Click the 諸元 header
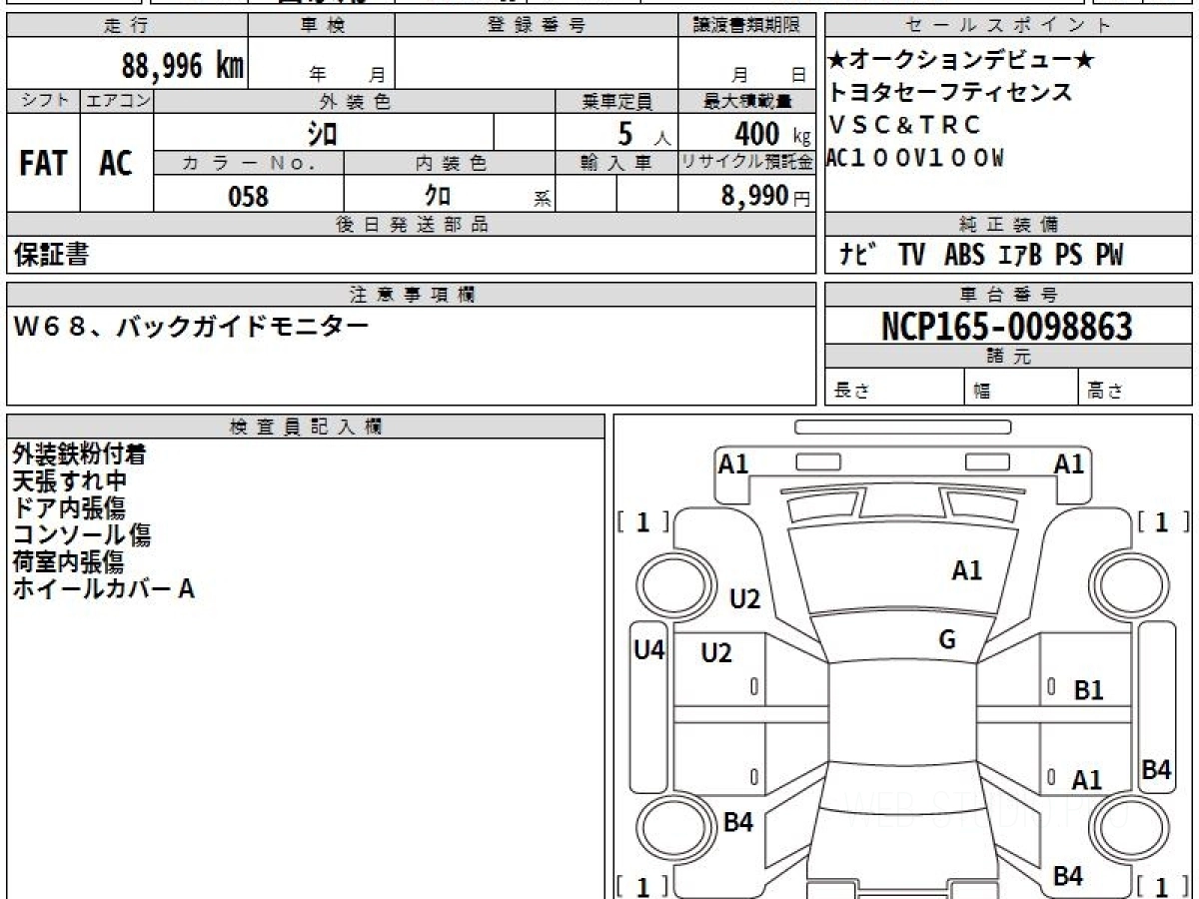1199x899 pixels. point(1008,357)
